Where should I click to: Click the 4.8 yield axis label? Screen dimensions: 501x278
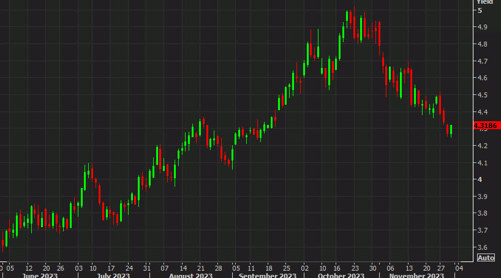coord(483,44)
